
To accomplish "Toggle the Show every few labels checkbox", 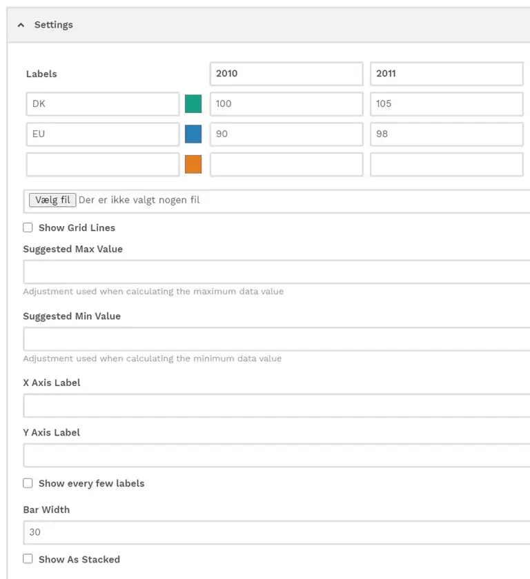I will (x=28, y=483).
